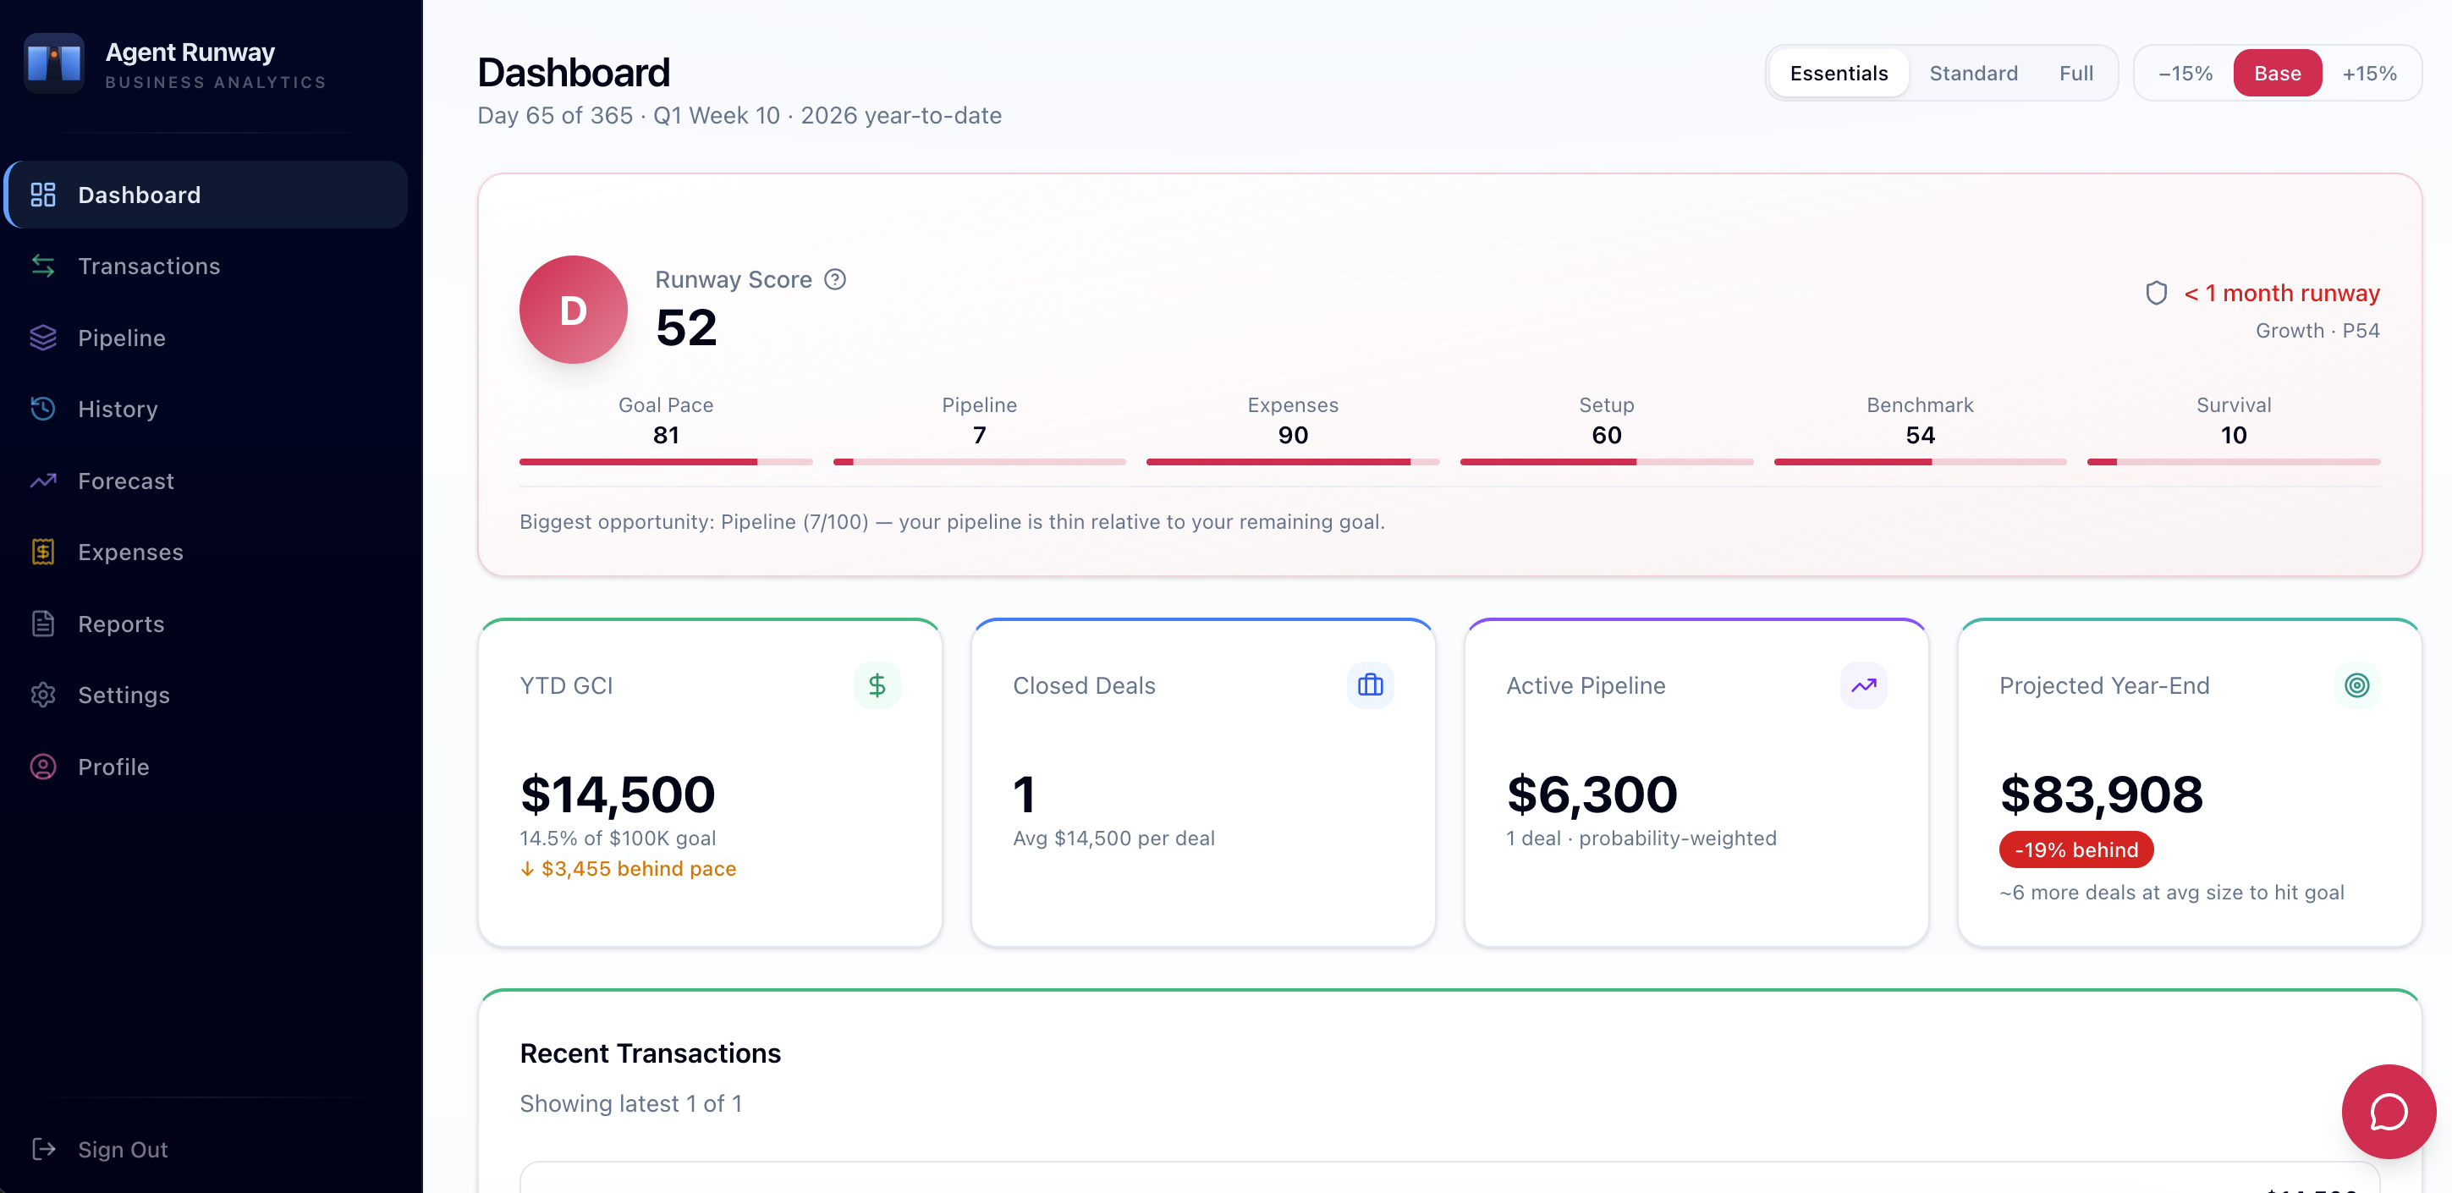Enable the +15% scenario
The image size is (2452, 1193).
(2369, 73)
